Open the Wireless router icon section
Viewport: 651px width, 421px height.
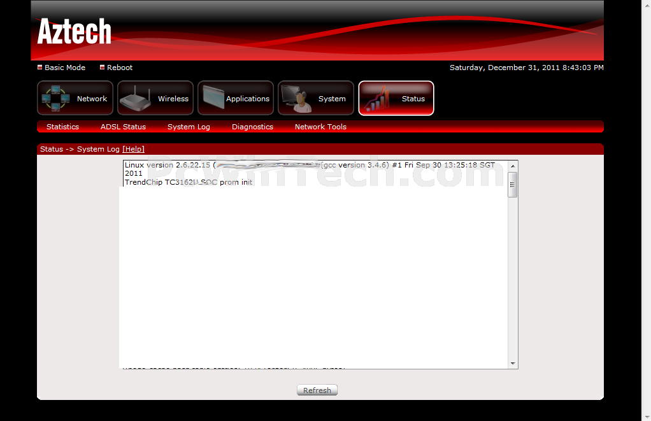[x=155, y=98]
